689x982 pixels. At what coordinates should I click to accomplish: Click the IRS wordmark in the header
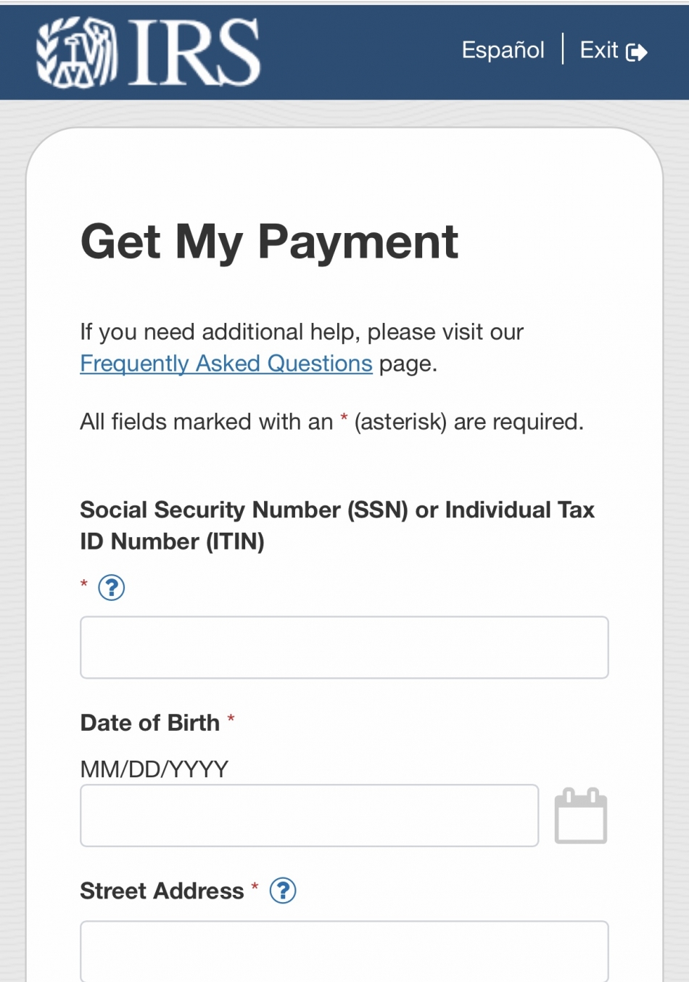point(194,52)
